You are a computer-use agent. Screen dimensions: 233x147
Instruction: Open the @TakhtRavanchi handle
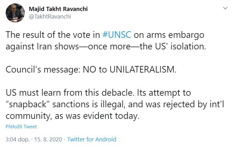tap(50, 17)
